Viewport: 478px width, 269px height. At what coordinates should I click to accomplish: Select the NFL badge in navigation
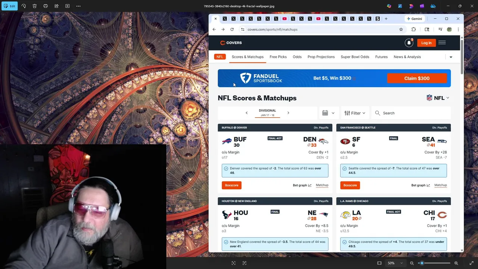point(220,57)
